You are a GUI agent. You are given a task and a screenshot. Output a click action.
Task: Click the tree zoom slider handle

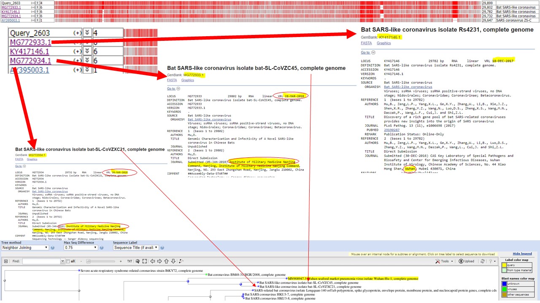tap(88, 261)
